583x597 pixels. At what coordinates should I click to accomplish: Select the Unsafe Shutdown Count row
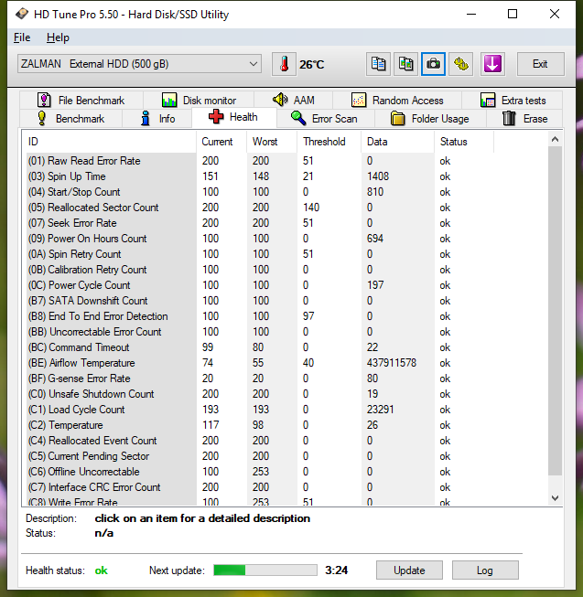click(x=259, y=394)
